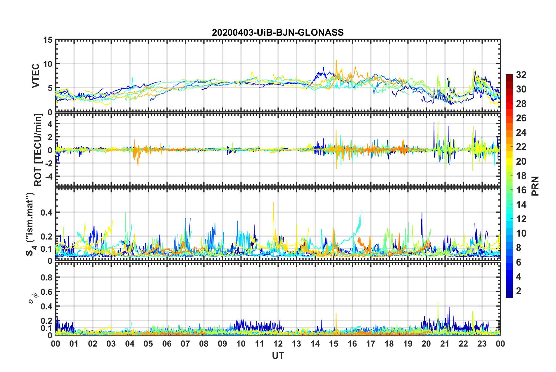Screen dimensions: 556x372
Task: Click UT axis tick label "05"
Action: (x=148, y=344)
